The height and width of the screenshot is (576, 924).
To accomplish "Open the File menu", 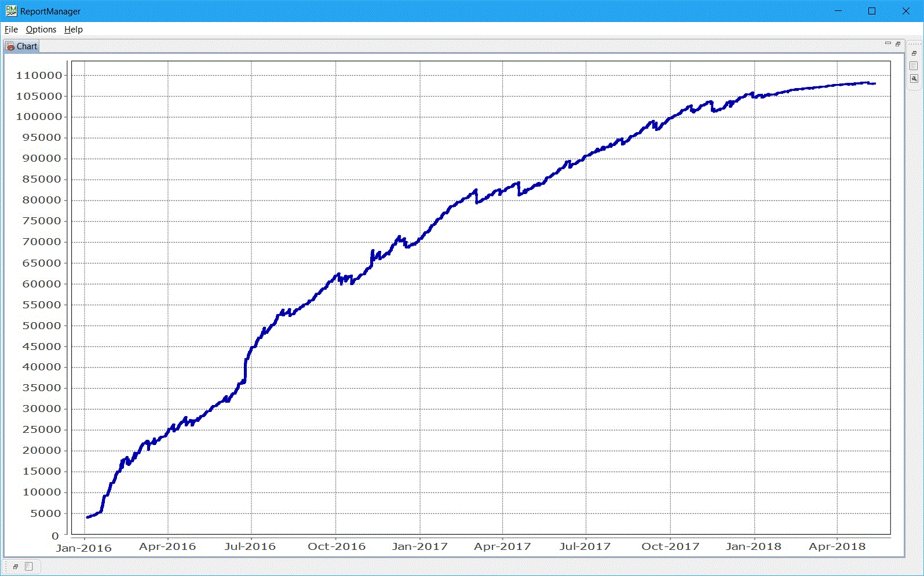I will click(11, 30).
